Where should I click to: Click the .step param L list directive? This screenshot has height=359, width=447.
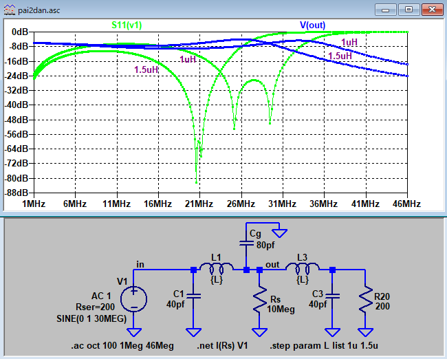click(x=323, y=345)
